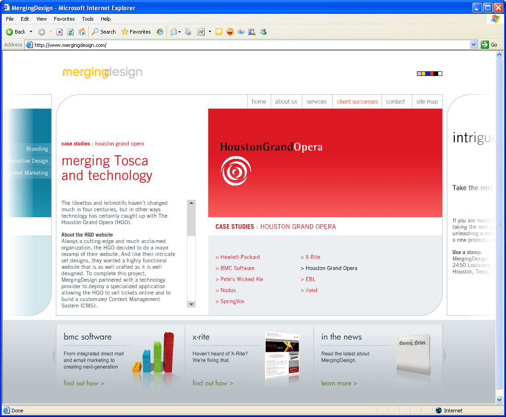Open the Tools menu
506x417 pixels.
pos(87,19)
